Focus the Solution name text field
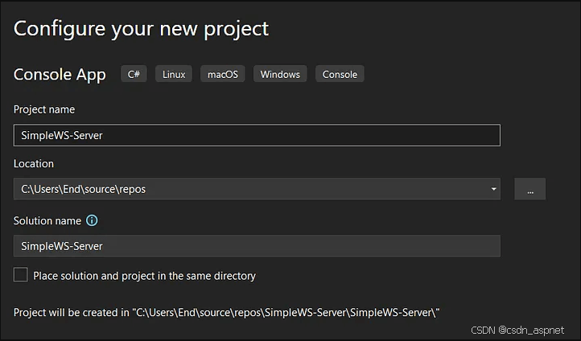 pos(257,246)
